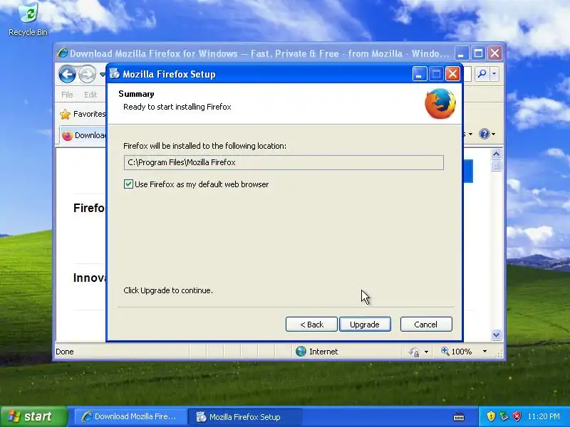Expand the search provider dropdown arrow
The height and width of the screenshot is (427, 570).
[x=494, y=74]
